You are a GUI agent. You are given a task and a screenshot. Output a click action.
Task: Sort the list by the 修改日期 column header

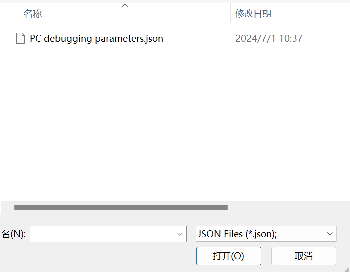[x=253, y=14]
